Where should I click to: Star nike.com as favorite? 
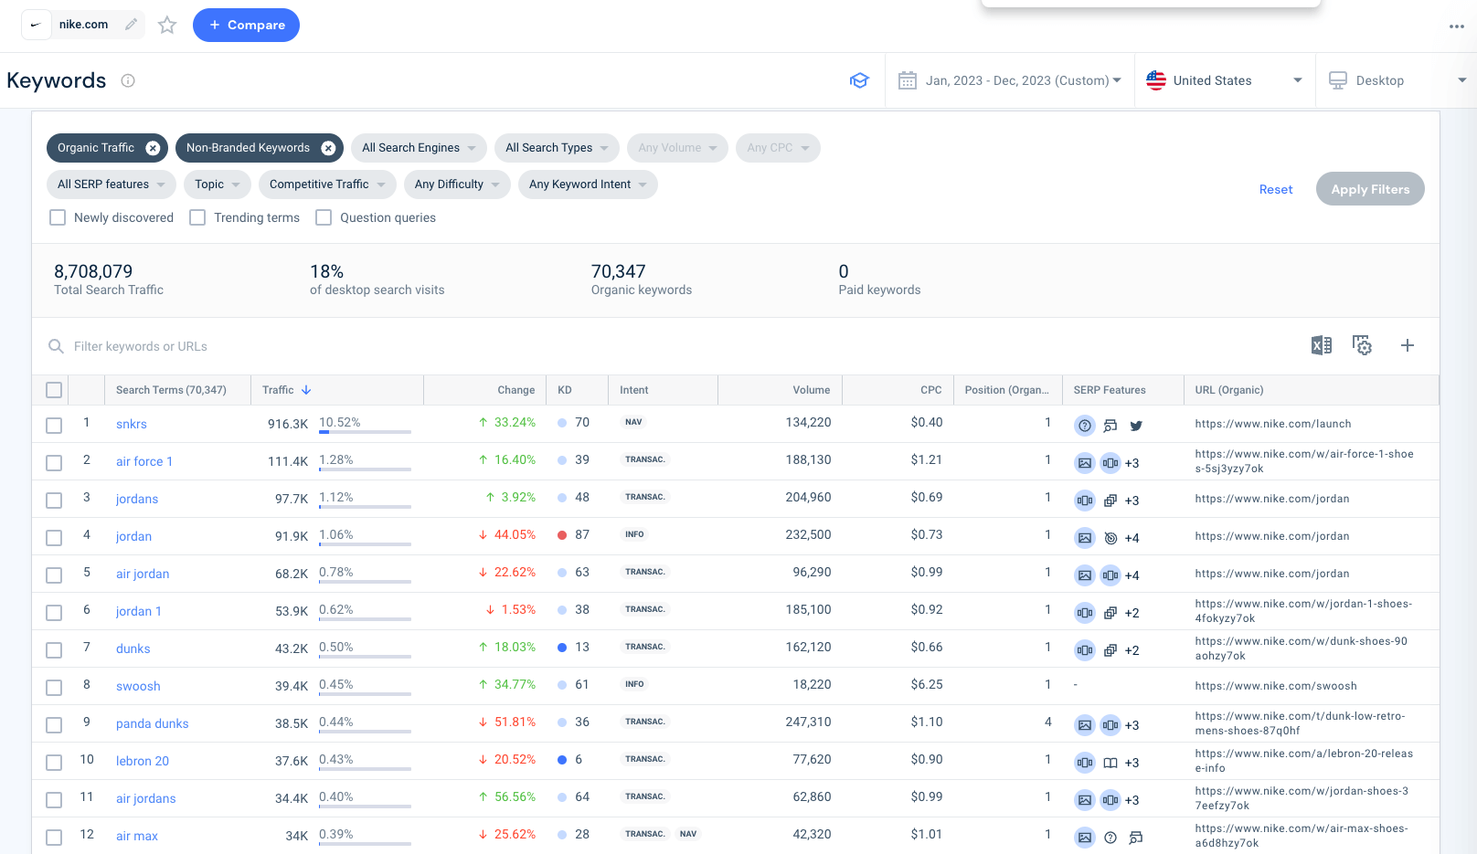(x=167, y=25)
